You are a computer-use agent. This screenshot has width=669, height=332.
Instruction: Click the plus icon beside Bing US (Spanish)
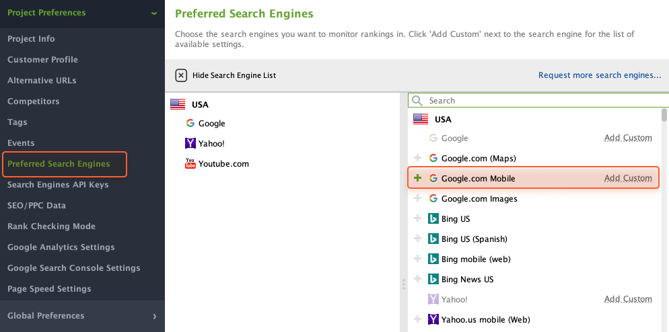(418, 239)
